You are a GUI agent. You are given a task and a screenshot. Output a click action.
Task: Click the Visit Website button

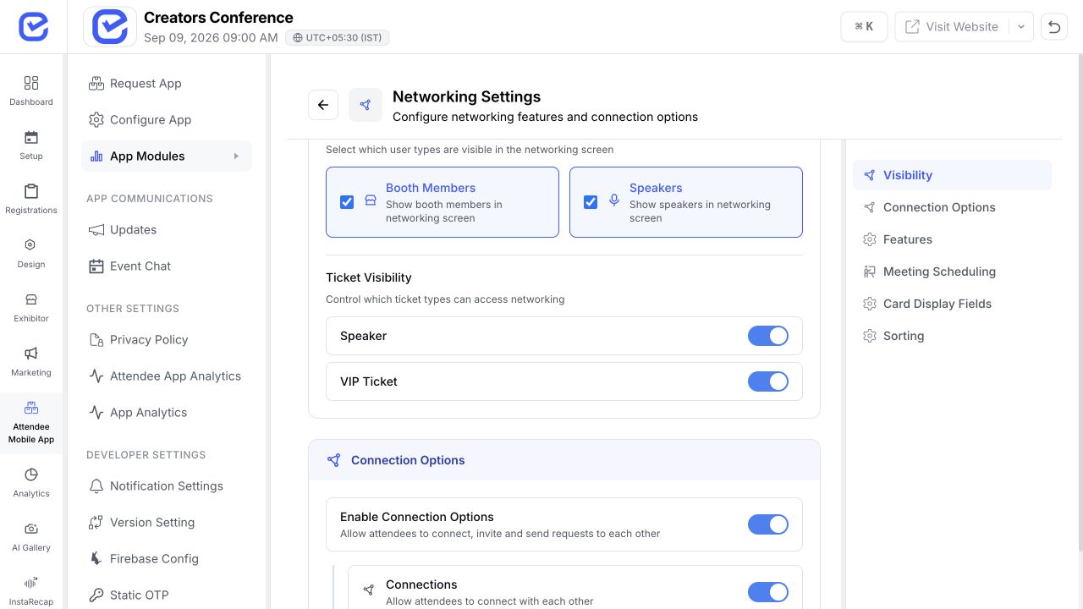952,26
